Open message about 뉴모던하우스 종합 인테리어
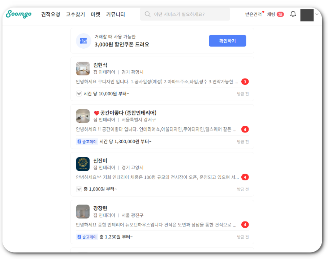Screen dimensions: 328x259 pyautogui.click(x=156, y=225)
